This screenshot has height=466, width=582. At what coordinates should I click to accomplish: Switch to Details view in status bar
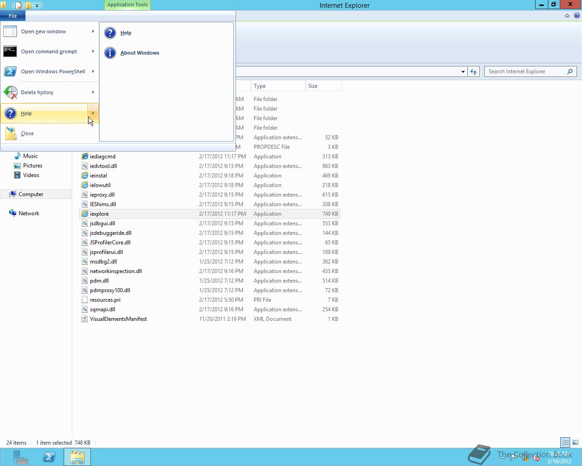coord(565,442)
